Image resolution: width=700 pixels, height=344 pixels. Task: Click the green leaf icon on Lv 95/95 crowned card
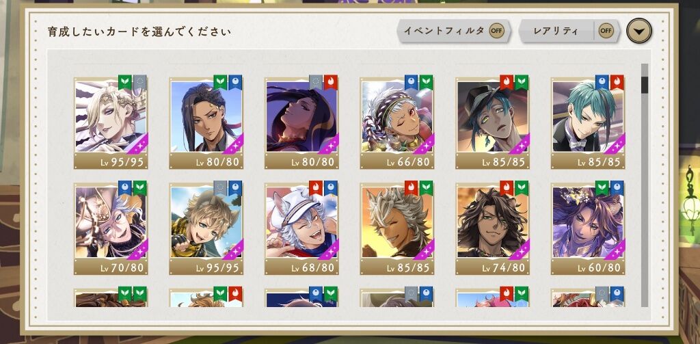[125, 82]
